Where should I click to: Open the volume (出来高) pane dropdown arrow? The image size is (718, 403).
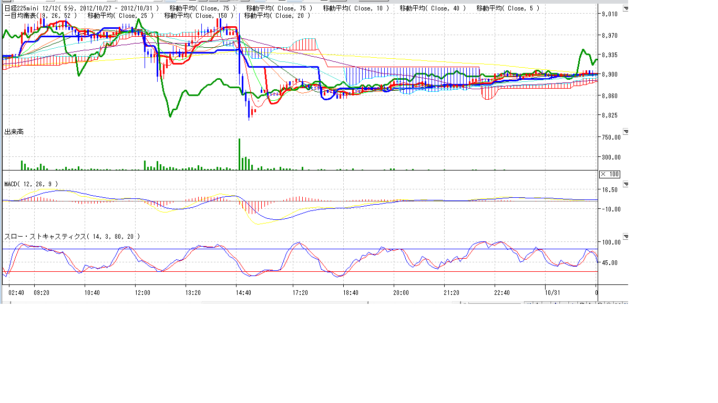click(x=625, y=131)
